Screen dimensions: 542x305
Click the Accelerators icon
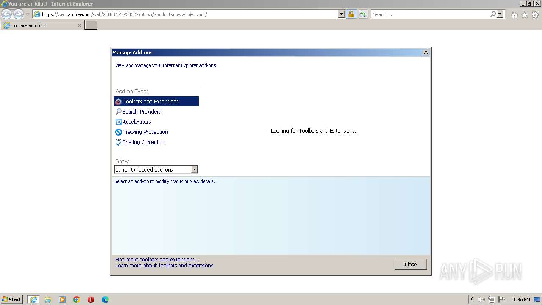pos(119,122)
